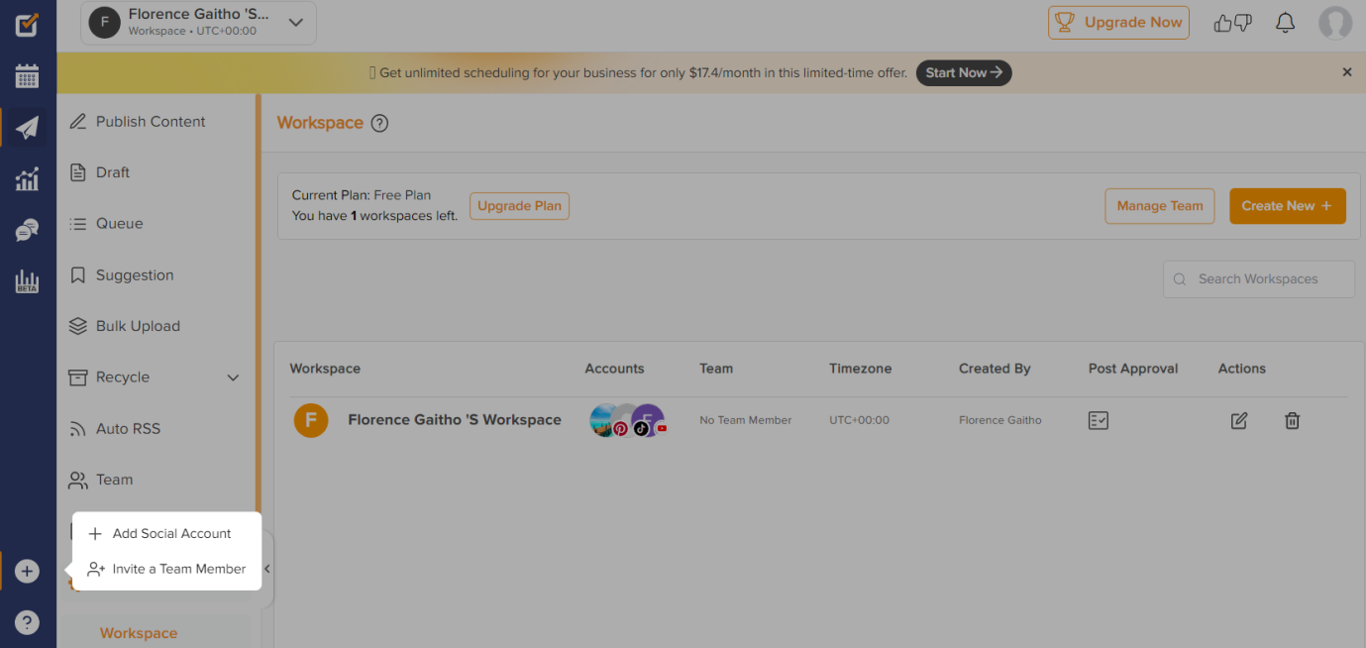Click the help question mark in sidebar
This screenshot has width=1366, height=648.
click(27, 623)
